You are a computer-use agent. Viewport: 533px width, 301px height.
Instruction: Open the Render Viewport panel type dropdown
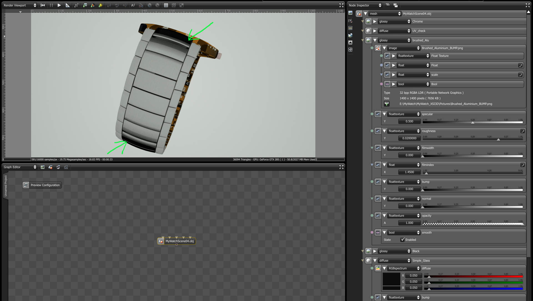pyautogui.click(x=19, y=5)
